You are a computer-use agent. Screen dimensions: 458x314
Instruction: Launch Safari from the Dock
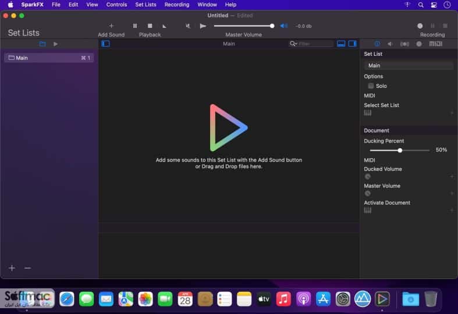(x=66, y=299)
